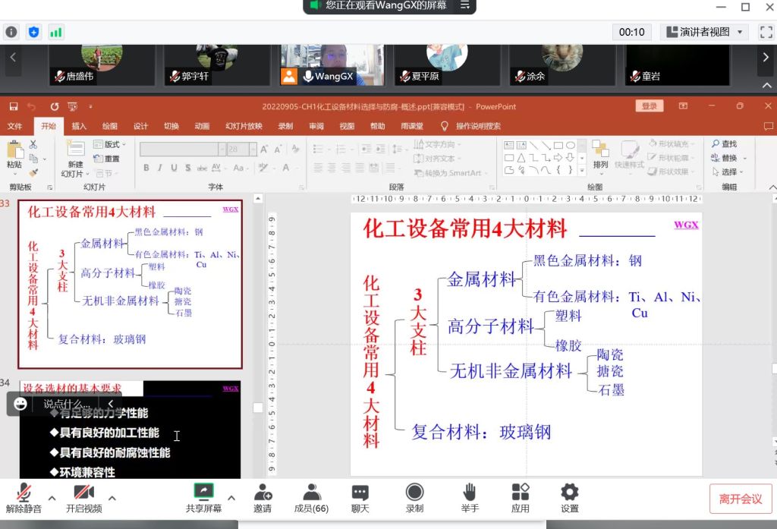
Task: Click the 举手 raise hand icon
Action: point(469,498)
